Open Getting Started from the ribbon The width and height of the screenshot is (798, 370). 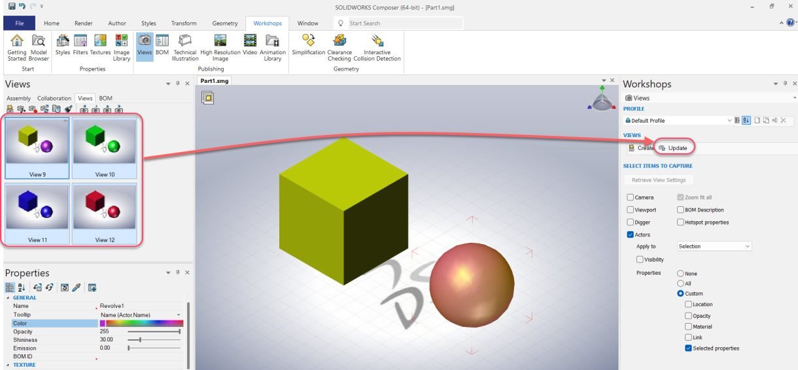pos(17,48)
